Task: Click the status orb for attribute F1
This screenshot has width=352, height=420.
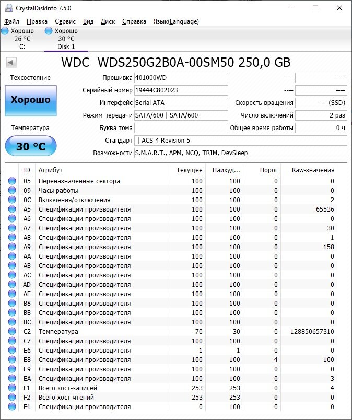Action: pos(12,388)
